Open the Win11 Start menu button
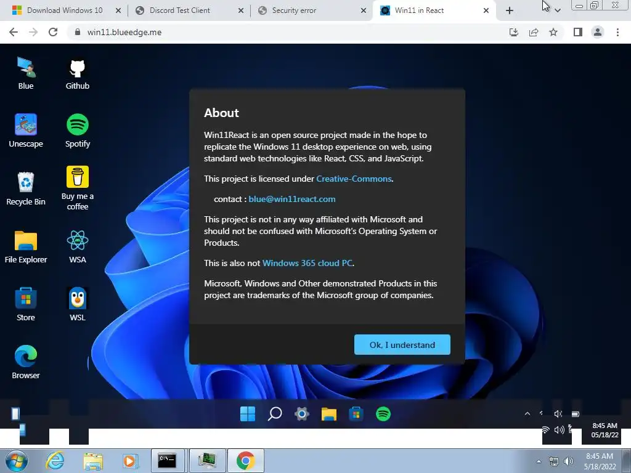 tap(248, 414)
